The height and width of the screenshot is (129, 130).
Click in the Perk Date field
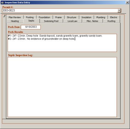click(31, 27)
